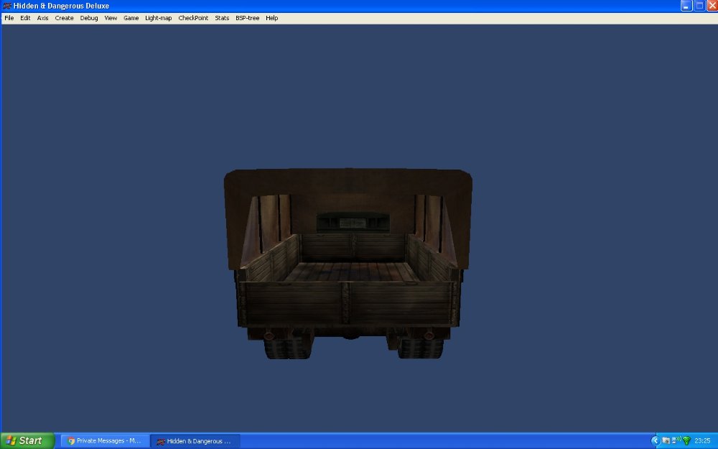Viewport: 718px width, 449px height.
Task: Select the Hidden & Dangerous taskbar button
Action: (x=195, y=441)
